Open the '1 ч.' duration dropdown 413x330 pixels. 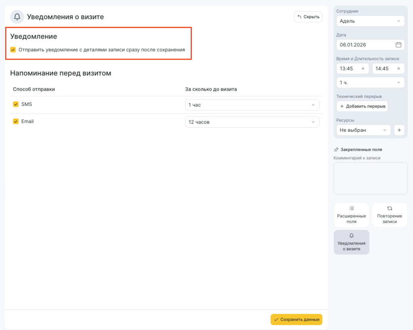pos(370,83)
